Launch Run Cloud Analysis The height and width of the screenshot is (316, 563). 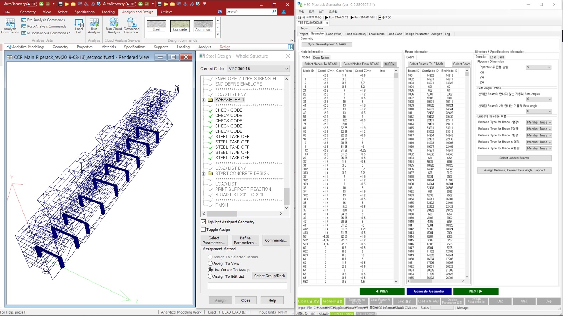[x=114, y=26]
